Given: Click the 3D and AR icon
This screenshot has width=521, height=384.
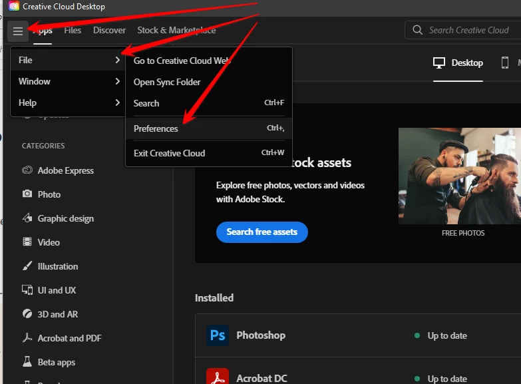Looking at the screenshot, I should (x=27, y=314).
